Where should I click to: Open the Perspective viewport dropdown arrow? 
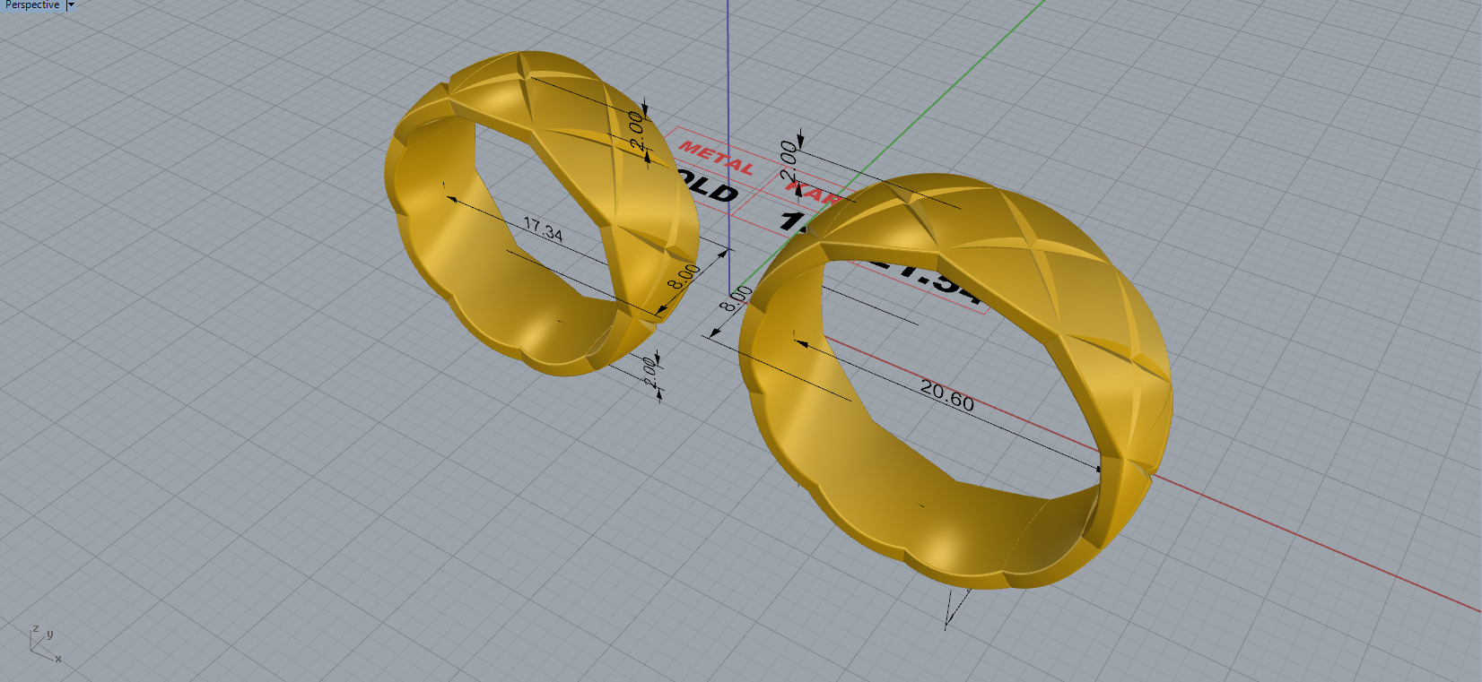[x=71, y=5]
